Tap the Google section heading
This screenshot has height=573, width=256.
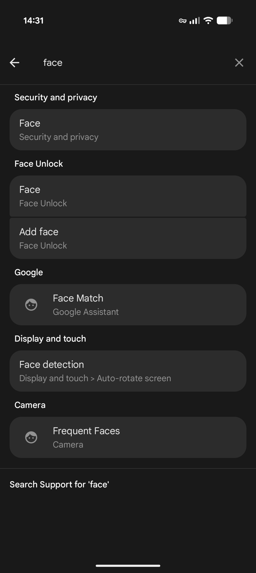(x=29, y=272)
